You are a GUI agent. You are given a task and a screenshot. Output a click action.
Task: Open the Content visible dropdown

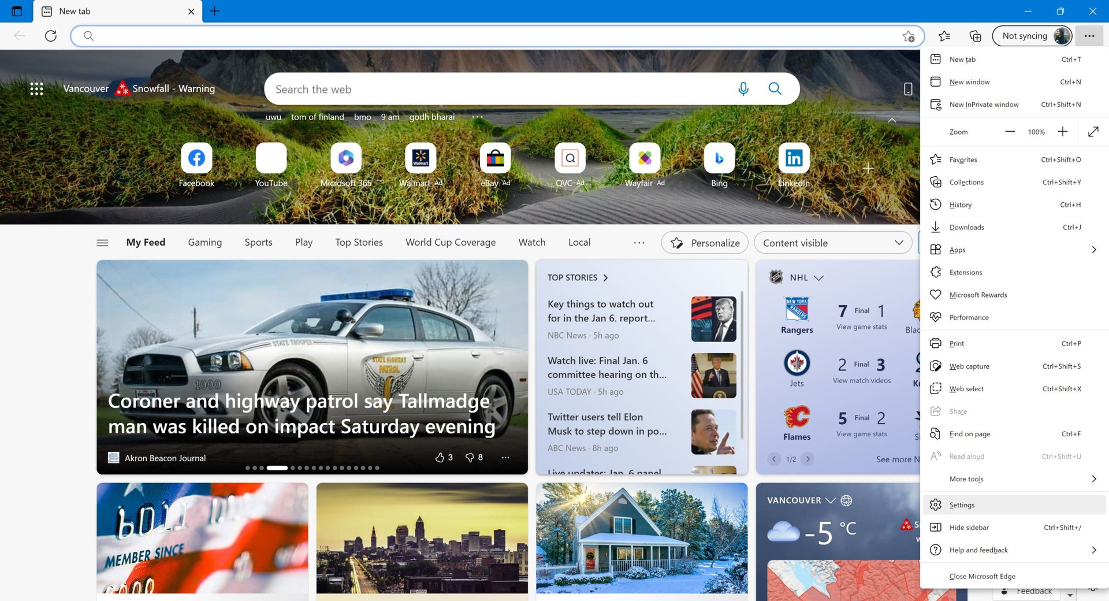click(x=833, y=243)
